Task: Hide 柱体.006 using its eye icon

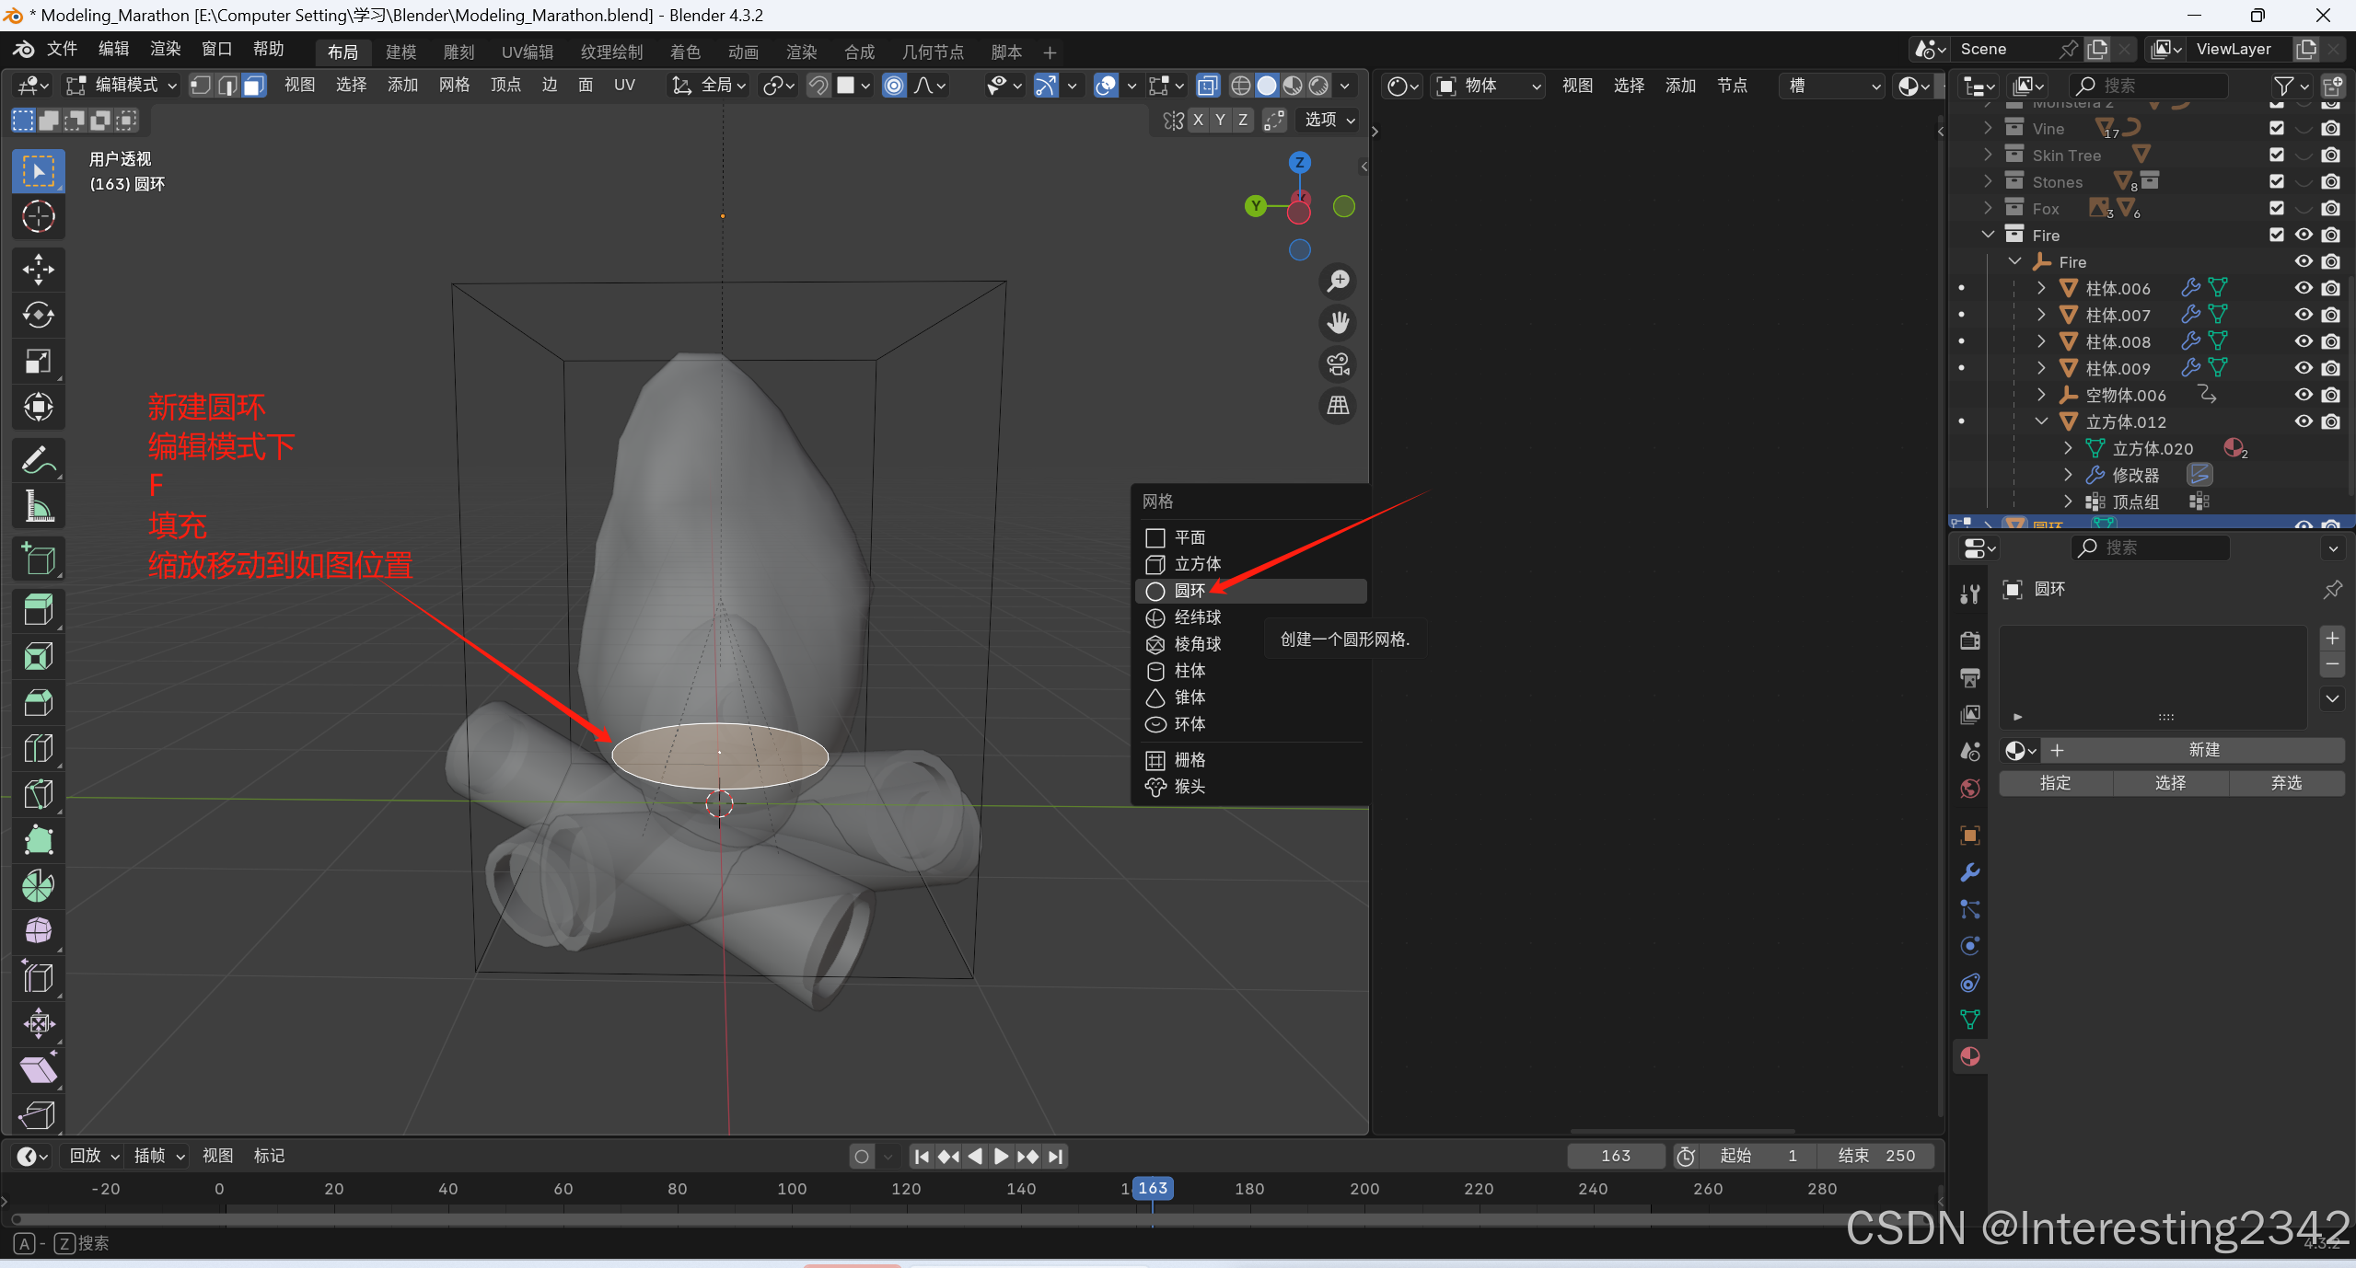Action: point(2304,288)
